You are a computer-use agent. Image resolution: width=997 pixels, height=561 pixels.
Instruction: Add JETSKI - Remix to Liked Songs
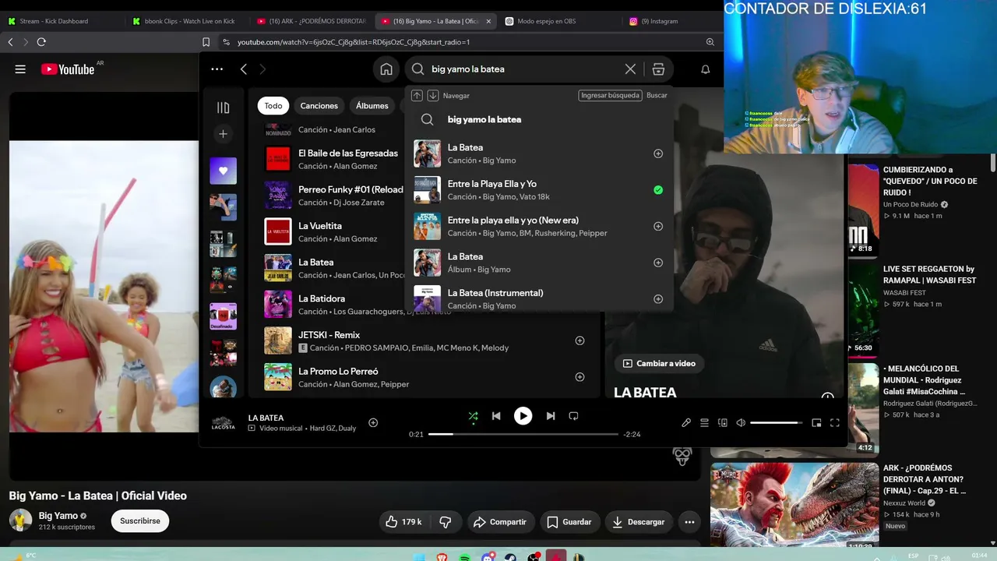point(580,340)
